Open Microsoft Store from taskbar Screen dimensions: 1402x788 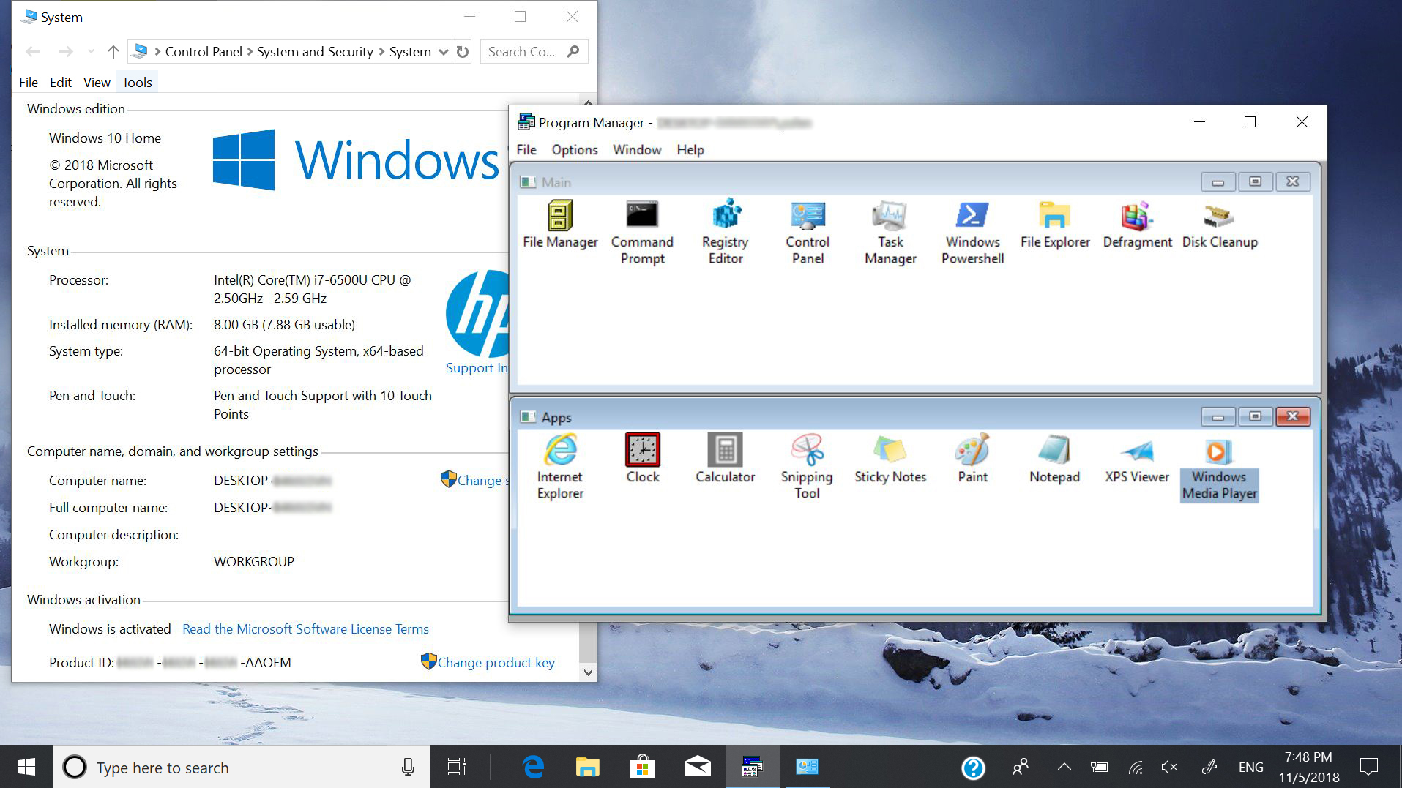(642, 767)
